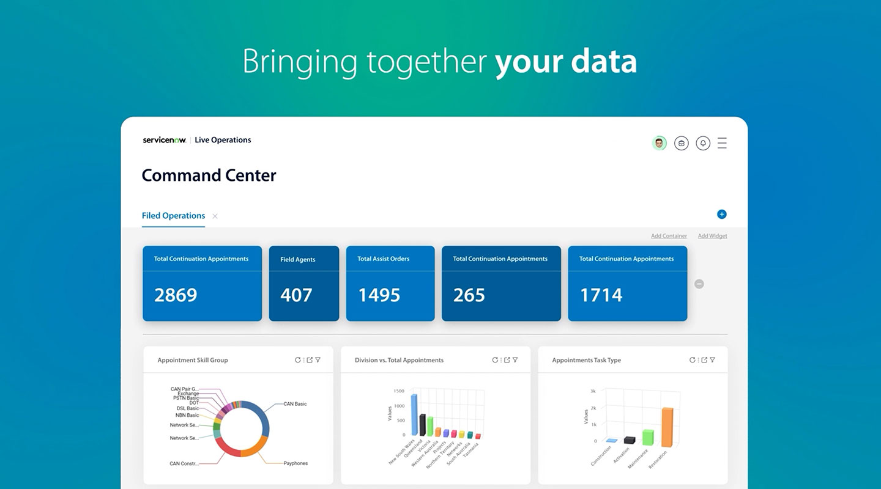The image size is (881, 489).
Task: Click the Add Container link
Action: (669, 236)
